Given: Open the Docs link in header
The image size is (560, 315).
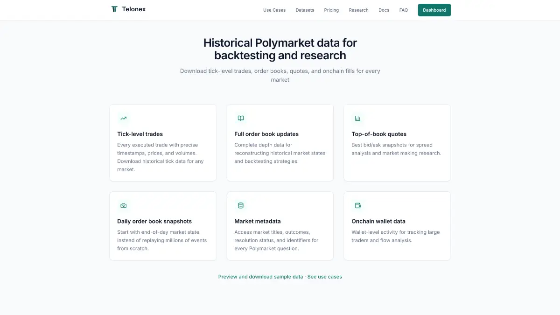Looking at the screenshot, I should point(384,10).
